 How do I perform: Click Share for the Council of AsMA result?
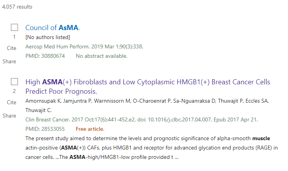pyautogui.click(x=9, y=61)
